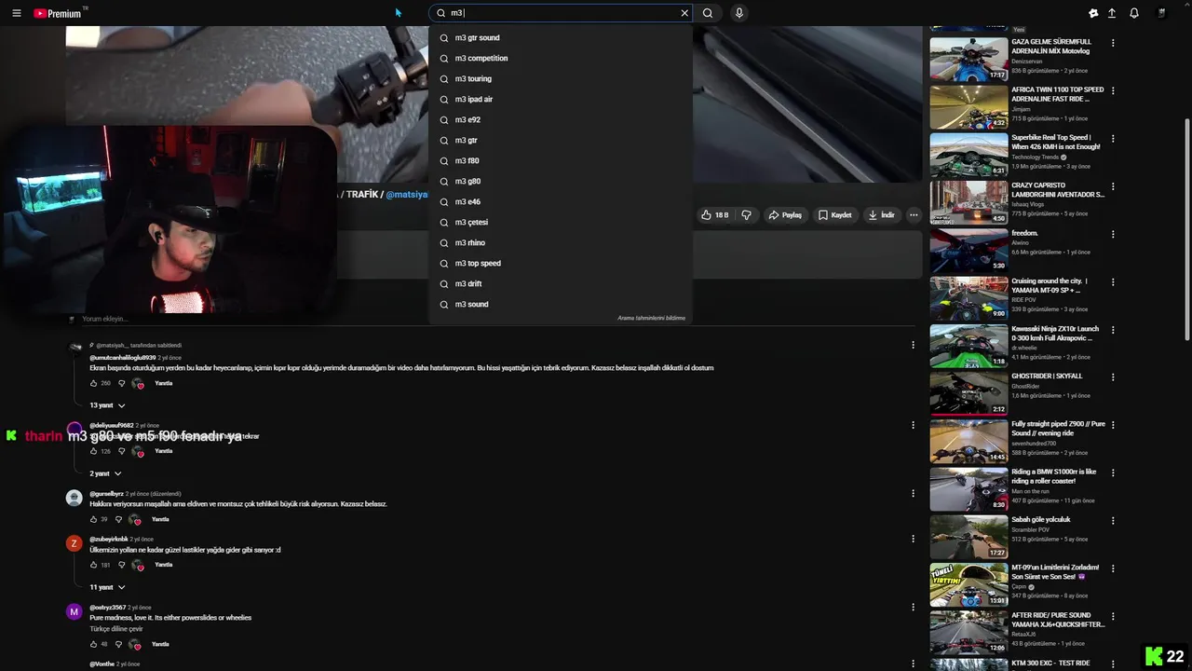
Task: Dislike the gurselbyrz comment
Action: (118, 519)
